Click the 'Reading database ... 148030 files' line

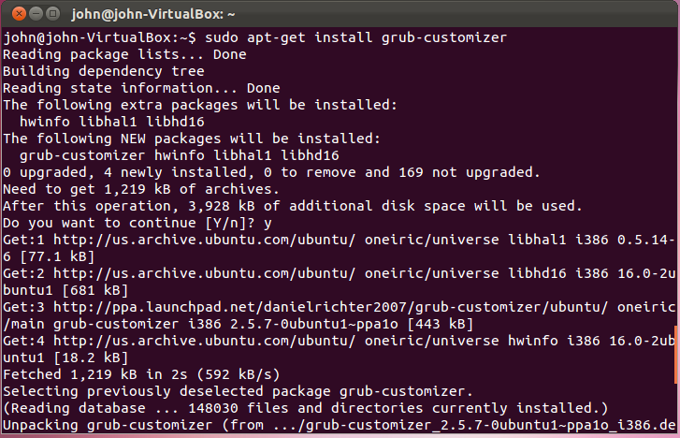pyautogui.click(x=305, y=408)
